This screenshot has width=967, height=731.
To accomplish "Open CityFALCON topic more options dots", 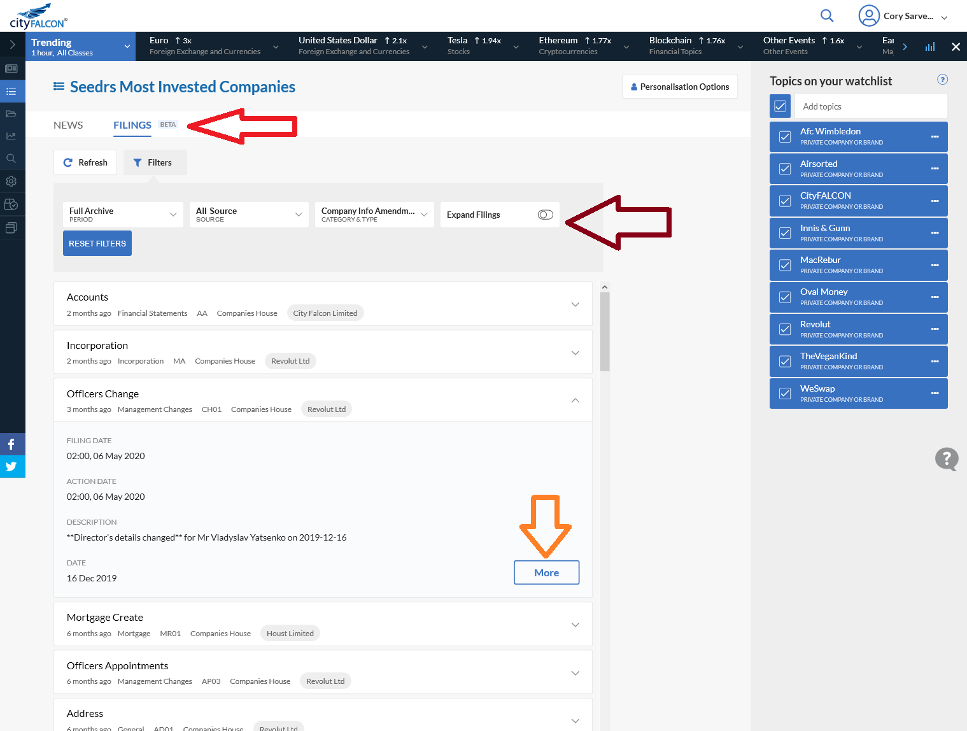I will [x=935, y=201].
